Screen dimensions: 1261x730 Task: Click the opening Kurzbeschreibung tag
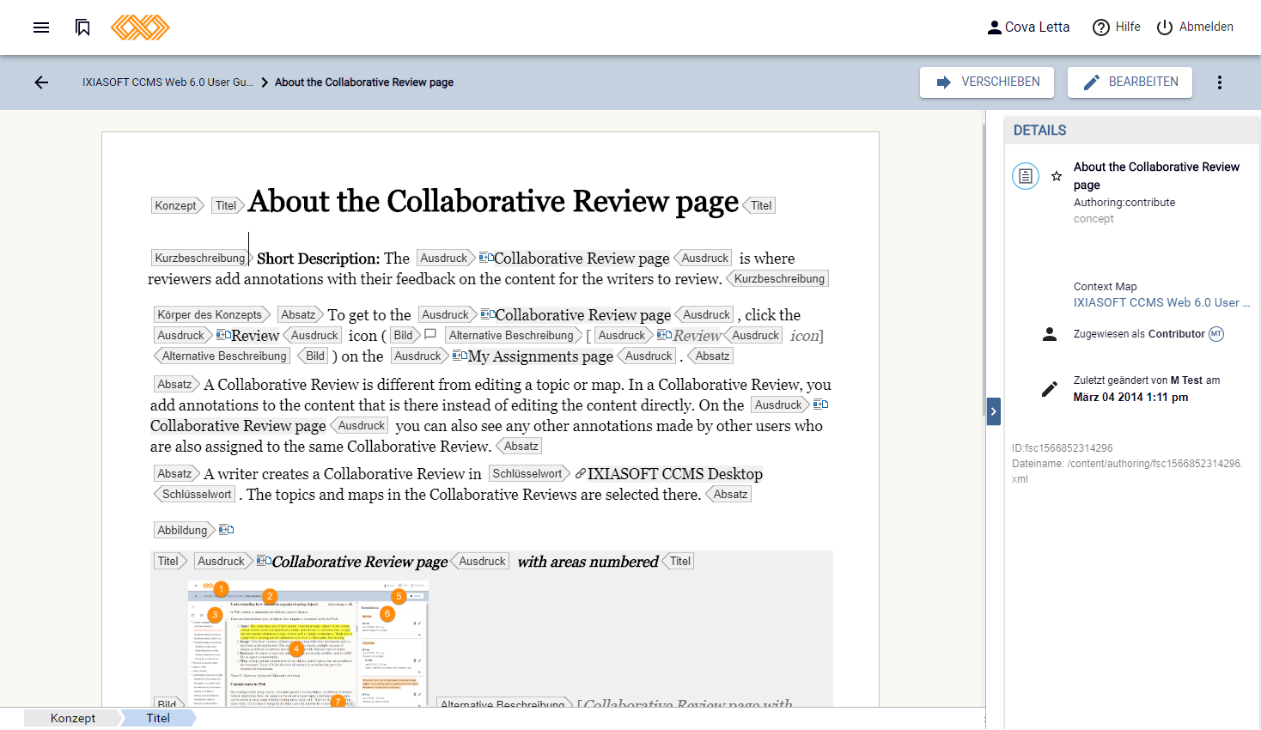201,258
